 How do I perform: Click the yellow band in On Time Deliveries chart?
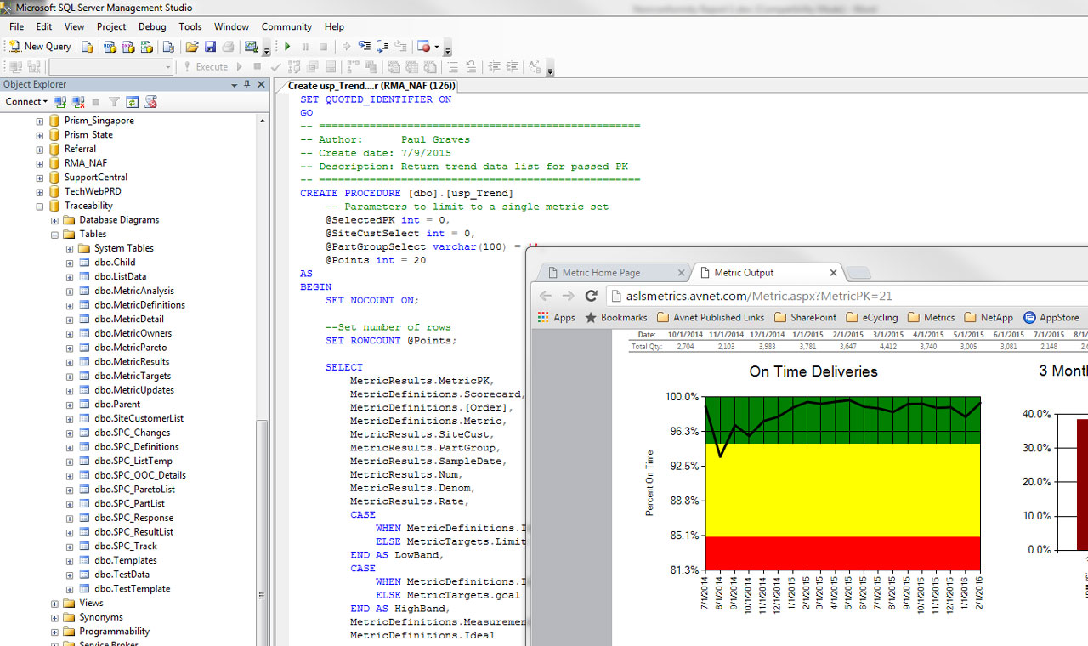click(x=841, y=489)
